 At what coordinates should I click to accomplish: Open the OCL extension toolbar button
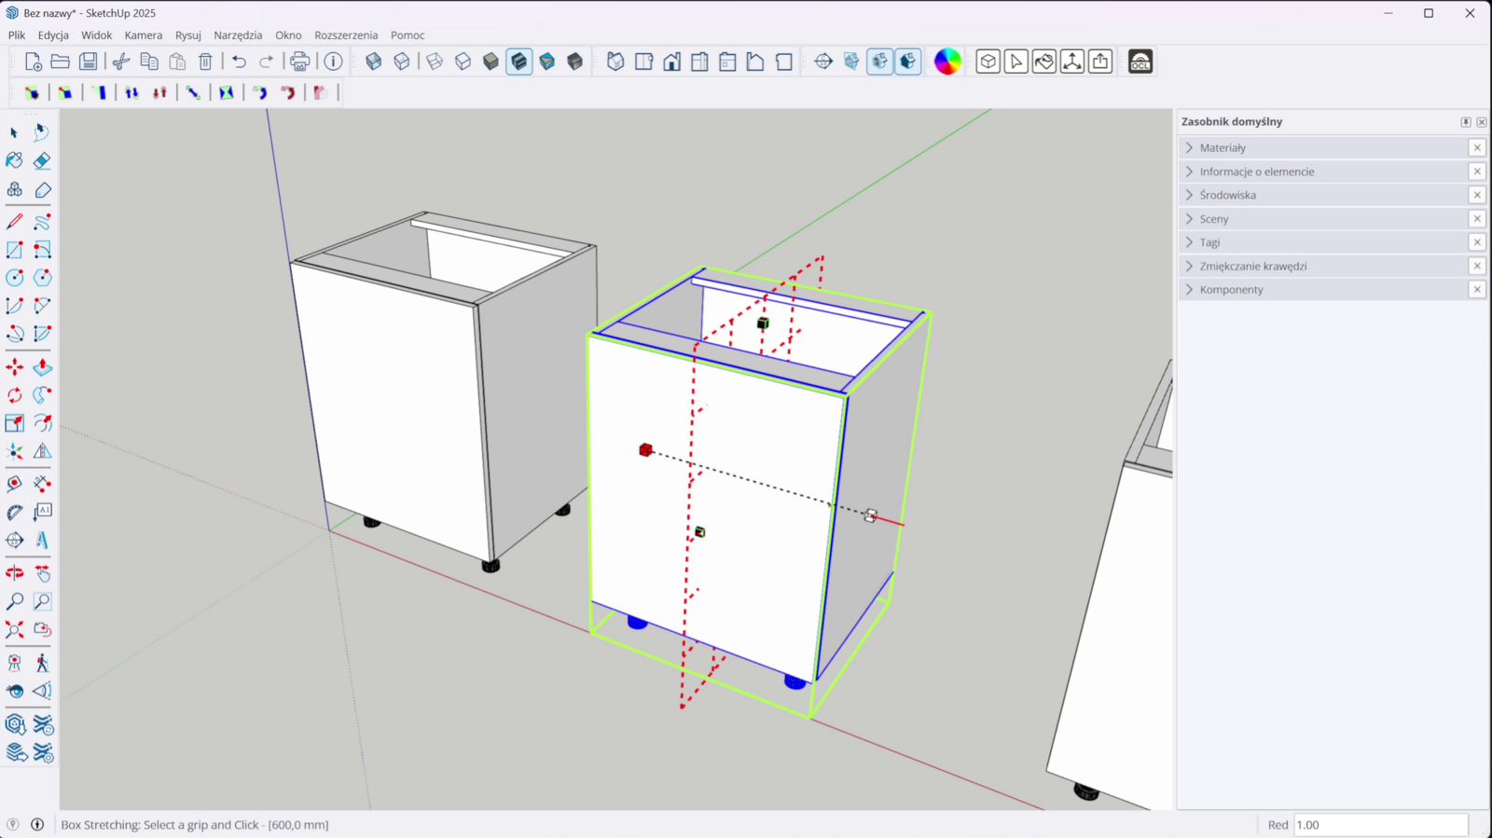click(x=1140, y=62)
